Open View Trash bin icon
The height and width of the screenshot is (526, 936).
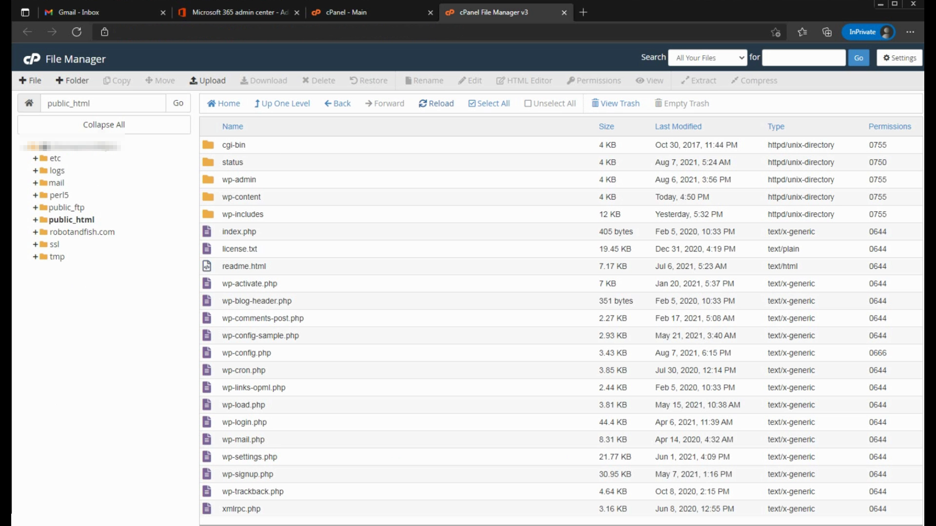coord(595,103)
